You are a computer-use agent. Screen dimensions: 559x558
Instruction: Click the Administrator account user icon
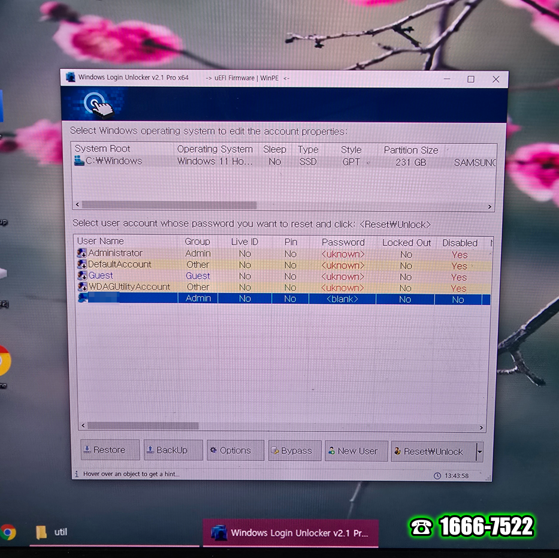82,253
